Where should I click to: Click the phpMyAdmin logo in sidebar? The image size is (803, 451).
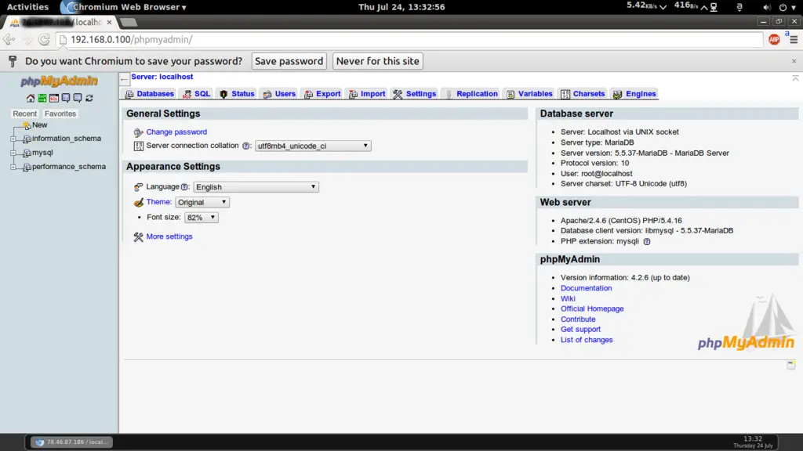(59, 81)
